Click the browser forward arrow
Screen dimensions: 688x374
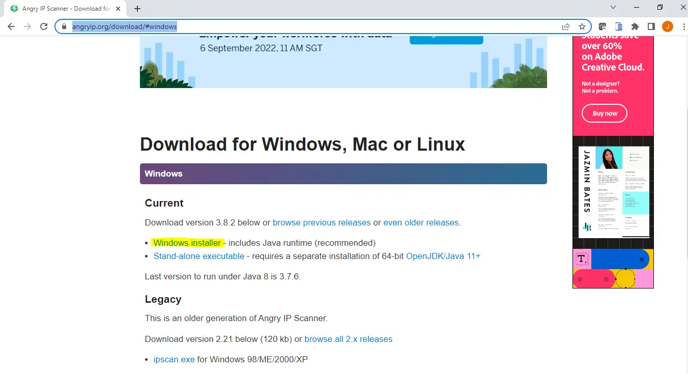click(x=27, y=26)
